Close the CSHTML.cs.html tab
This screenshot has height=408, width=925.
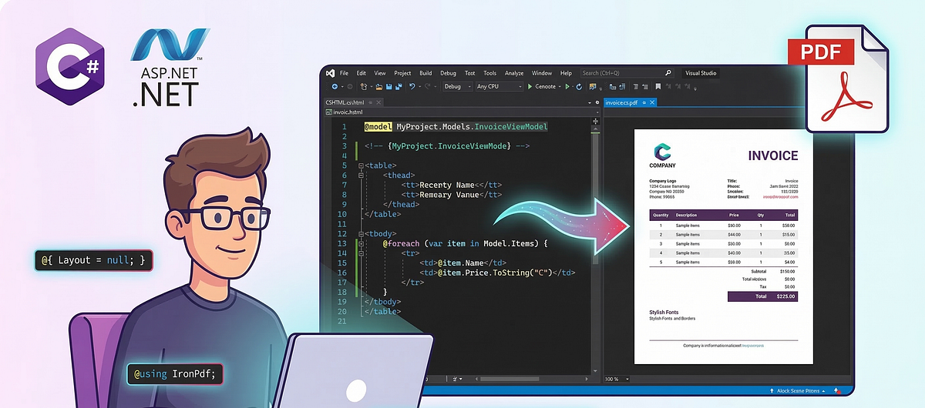pos(378,102)
